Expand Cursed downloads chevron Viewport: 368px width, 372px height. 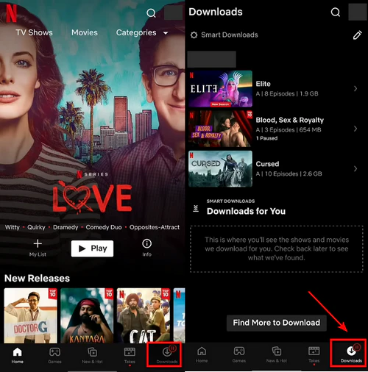[x=355, y=168]
